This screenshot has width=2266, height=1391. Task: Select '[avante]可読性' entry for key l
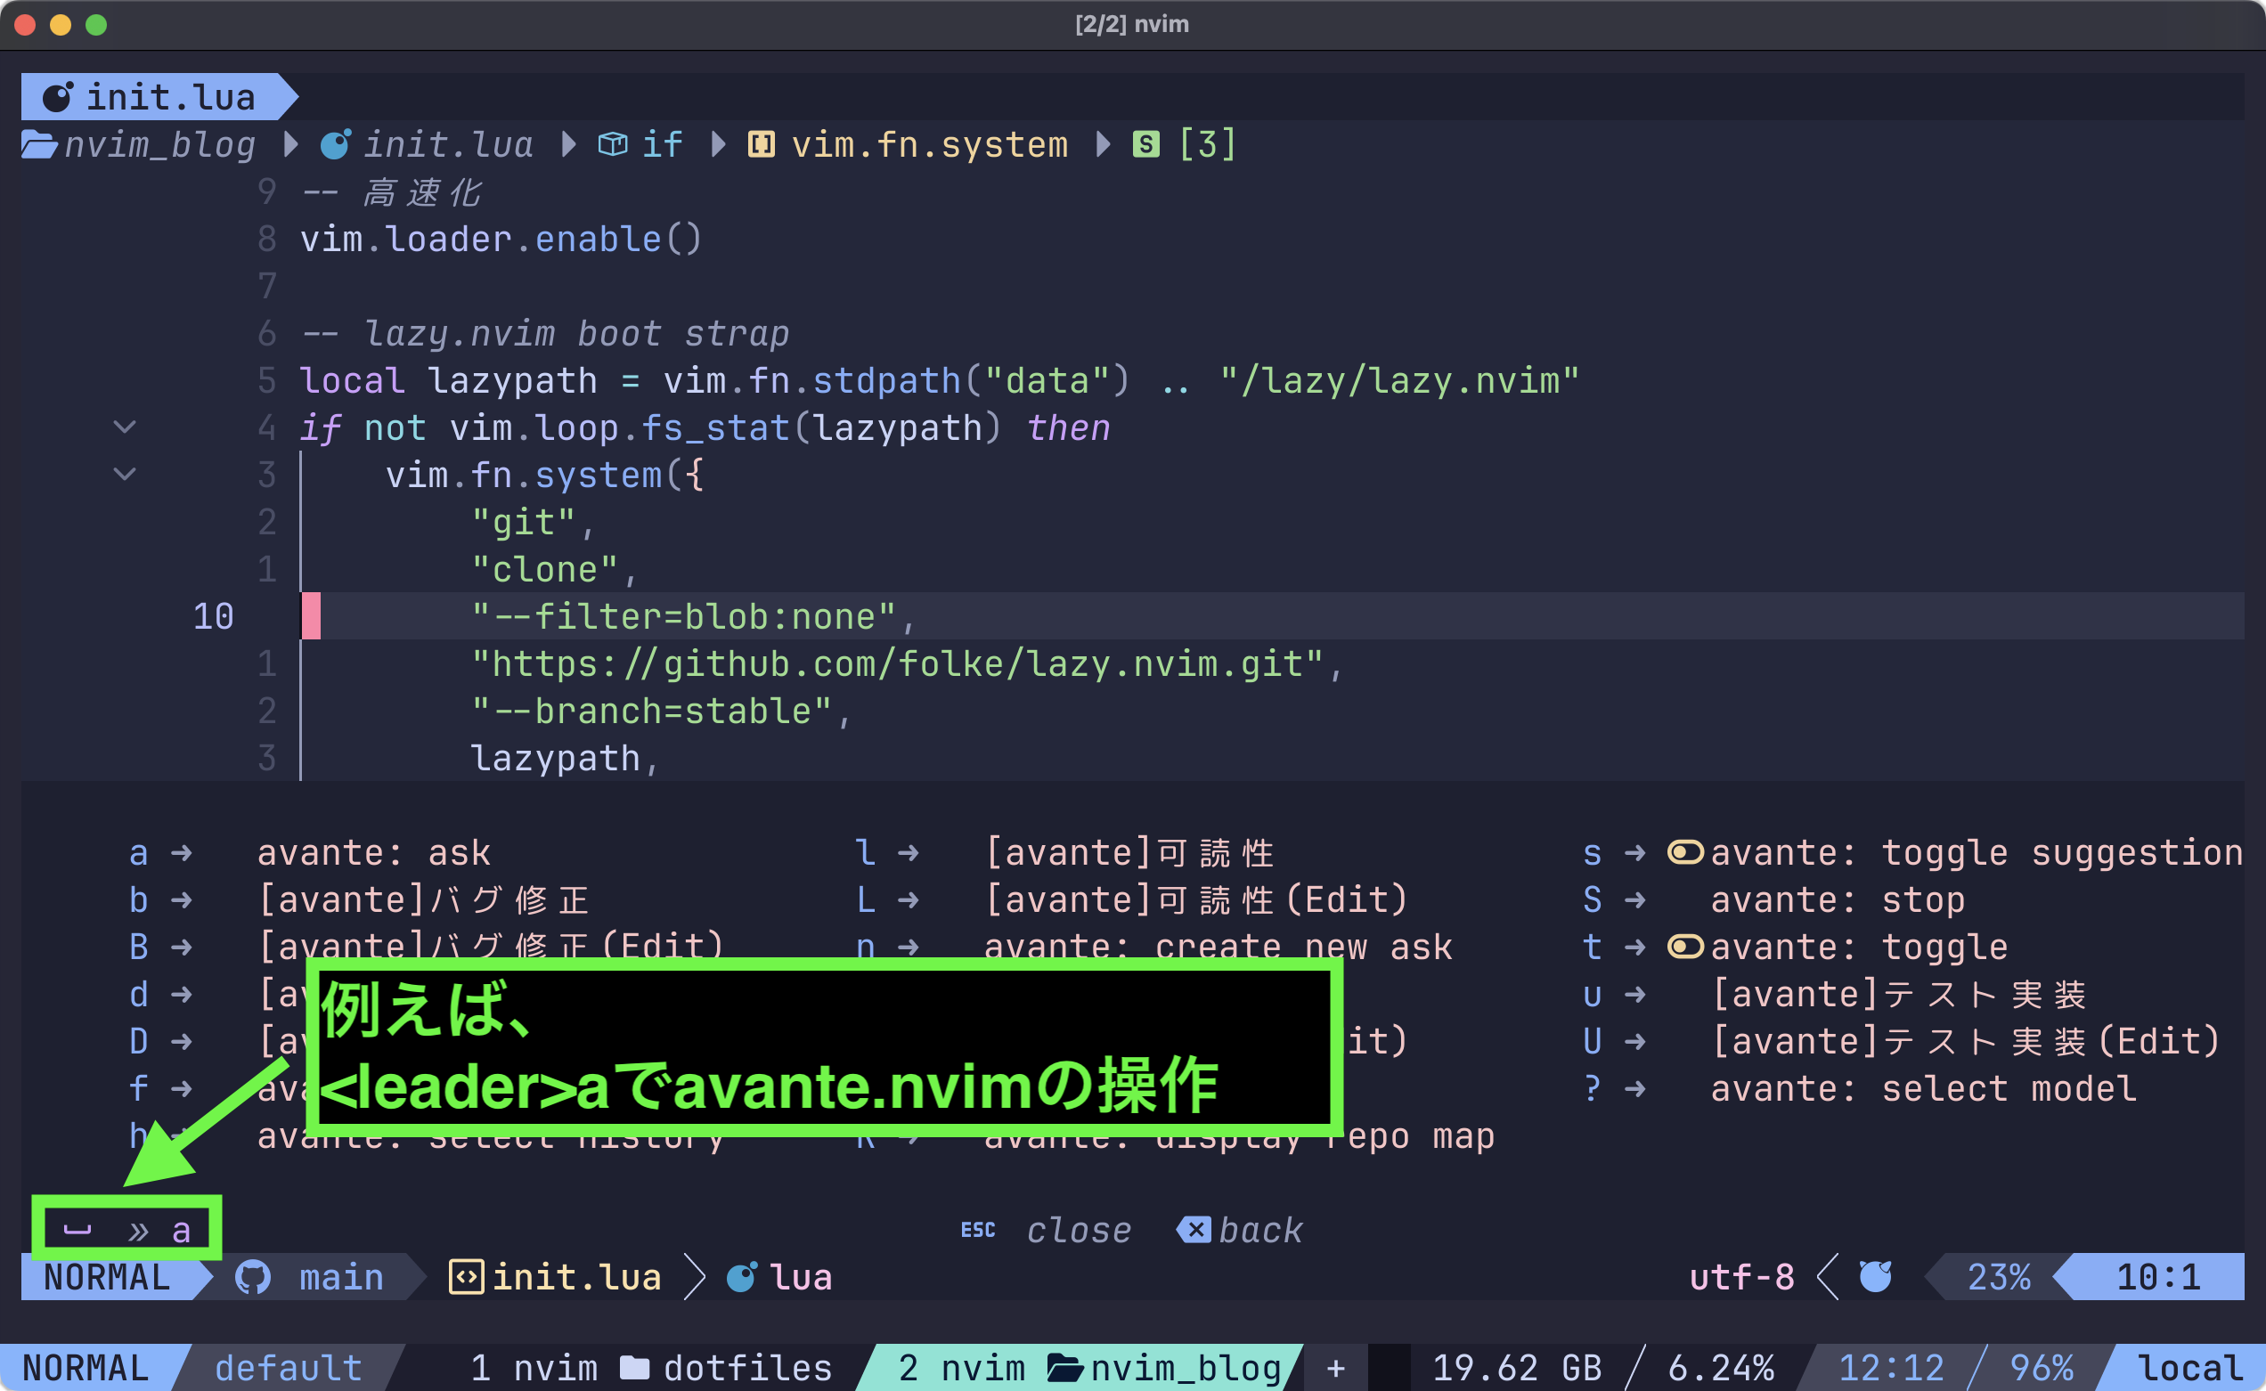pyautogui.click(x=1129, y=853)
